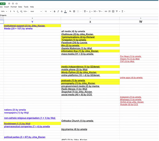Toggle italic formatting
Viewport: 159px width, 141px height.
click(x=58, y=11)
